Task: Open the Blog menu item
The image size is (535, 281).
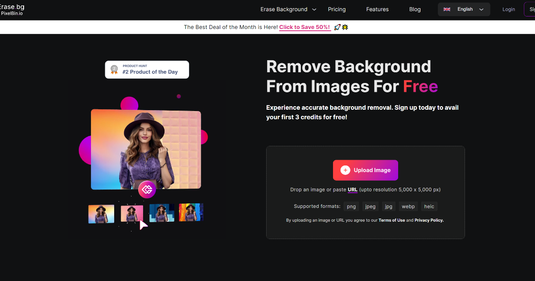Action: (415, 9)
